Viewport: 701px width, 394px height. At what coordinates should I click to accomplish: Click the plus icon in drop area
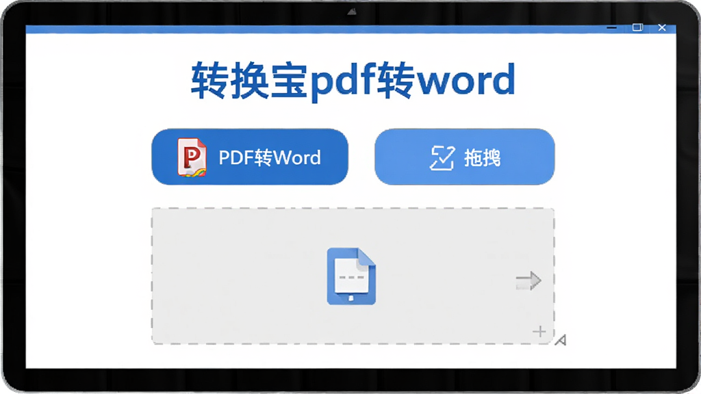[x=539, y=332]
